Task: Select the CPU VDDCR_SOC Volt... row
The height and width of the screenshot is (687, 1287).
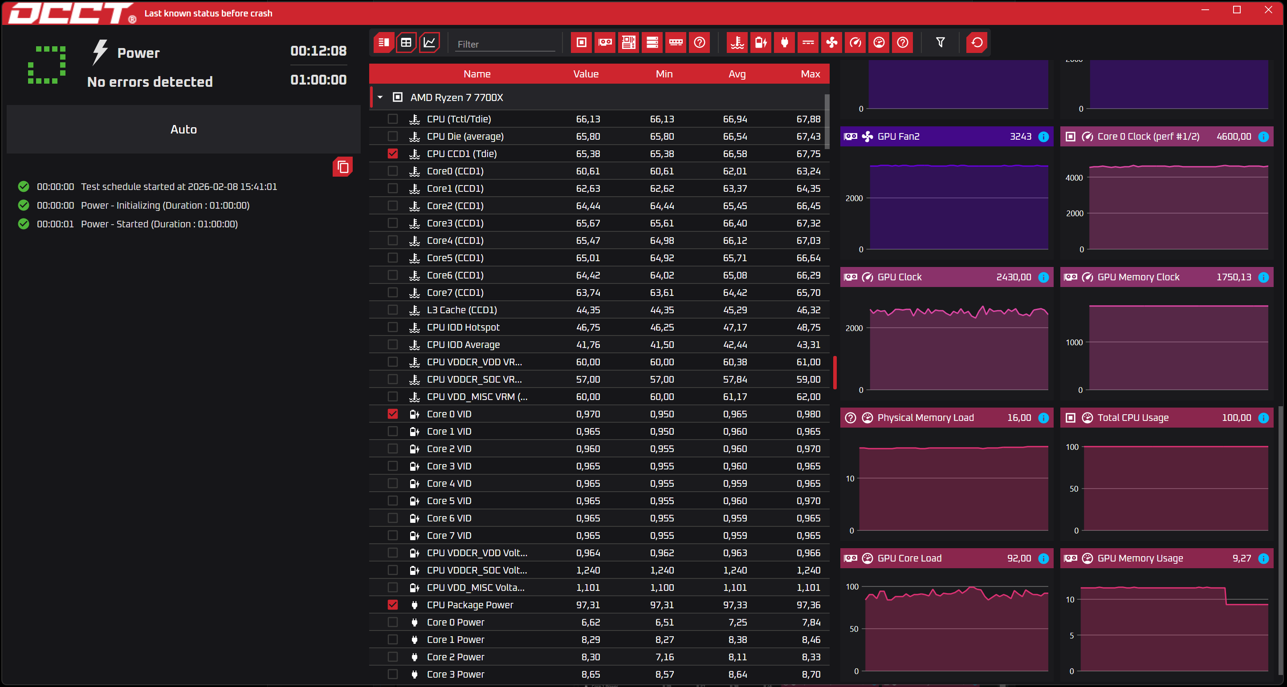Action: click(599, 570)
